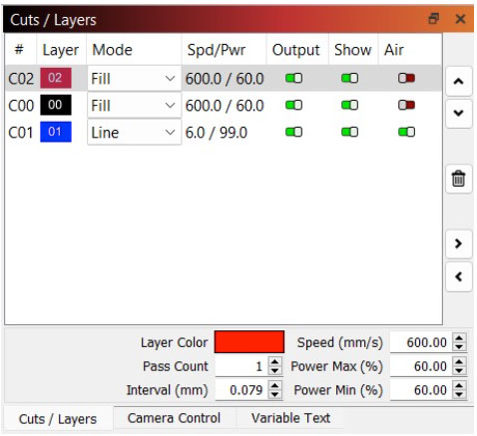Open Mode dropdown for layer C00
Image resolution: width=477 pixels, height=436 pixels.
coord(134,106)
